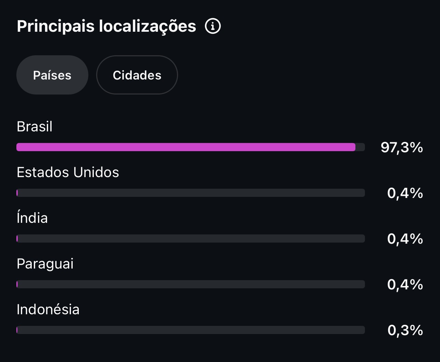The image size is (440, 362).
Task: Select the Países tab
Action: coord(52,75)
